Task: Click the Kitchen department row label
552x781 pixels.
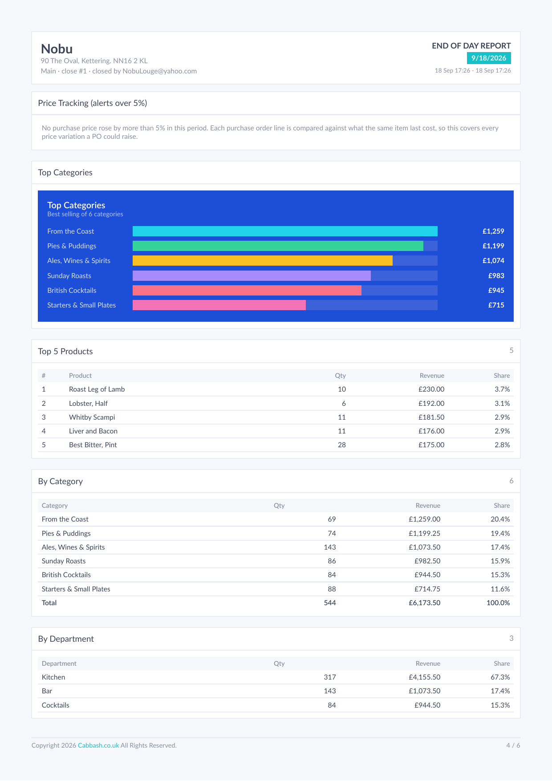Action: coord(53,677)
